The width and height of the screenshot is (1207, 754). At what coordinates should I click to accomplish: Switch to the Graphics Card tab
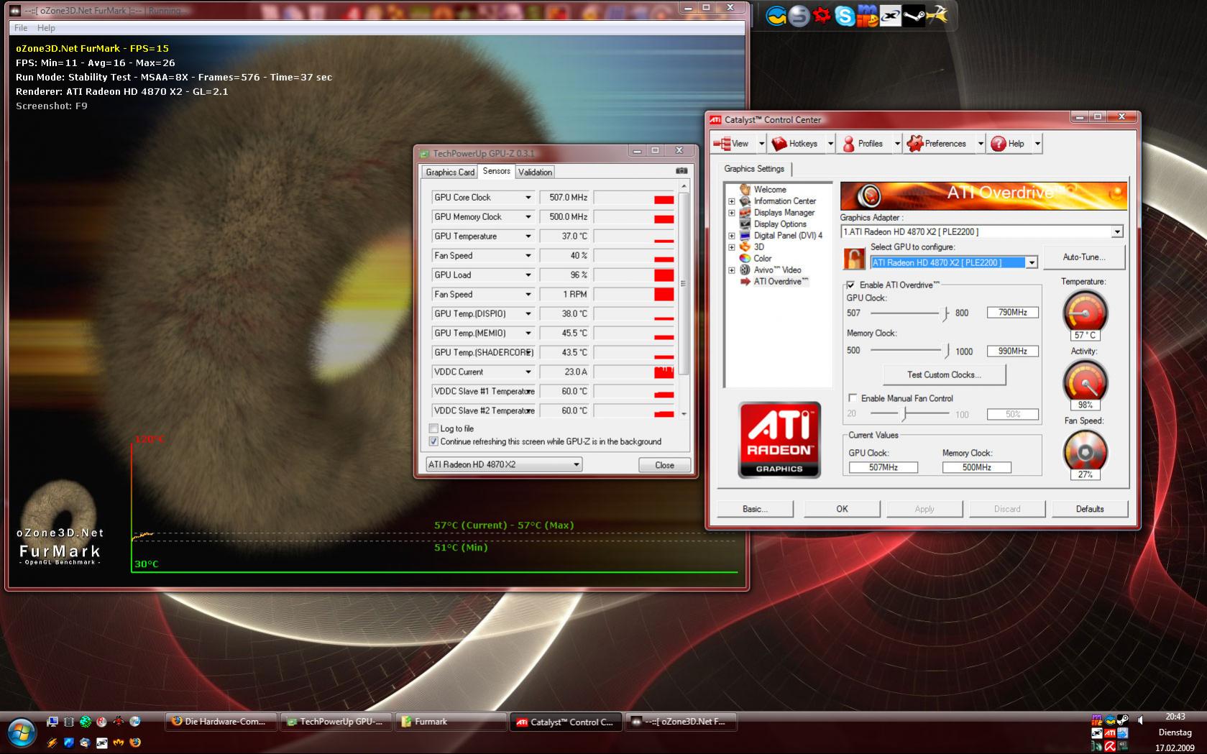(450, 172)
